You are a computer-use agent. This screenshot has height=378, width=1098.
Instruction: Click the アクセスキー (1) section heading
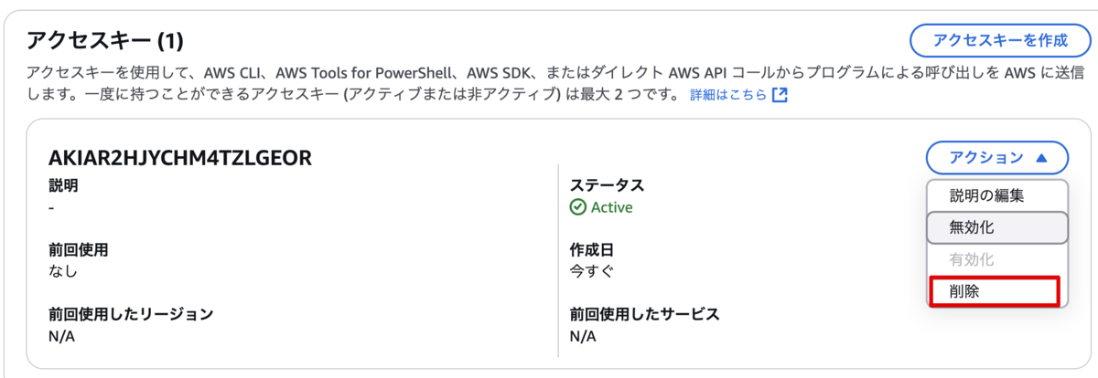105,40
